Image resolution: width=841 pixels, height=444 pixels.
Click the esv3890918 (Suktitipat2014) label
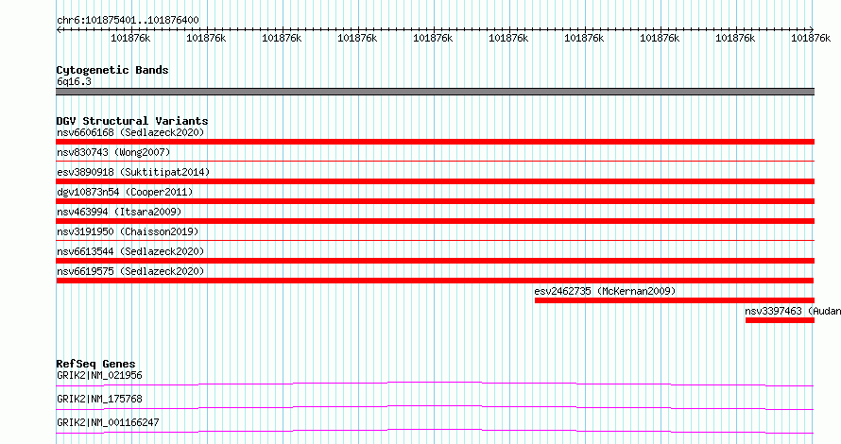pos(133,172)
